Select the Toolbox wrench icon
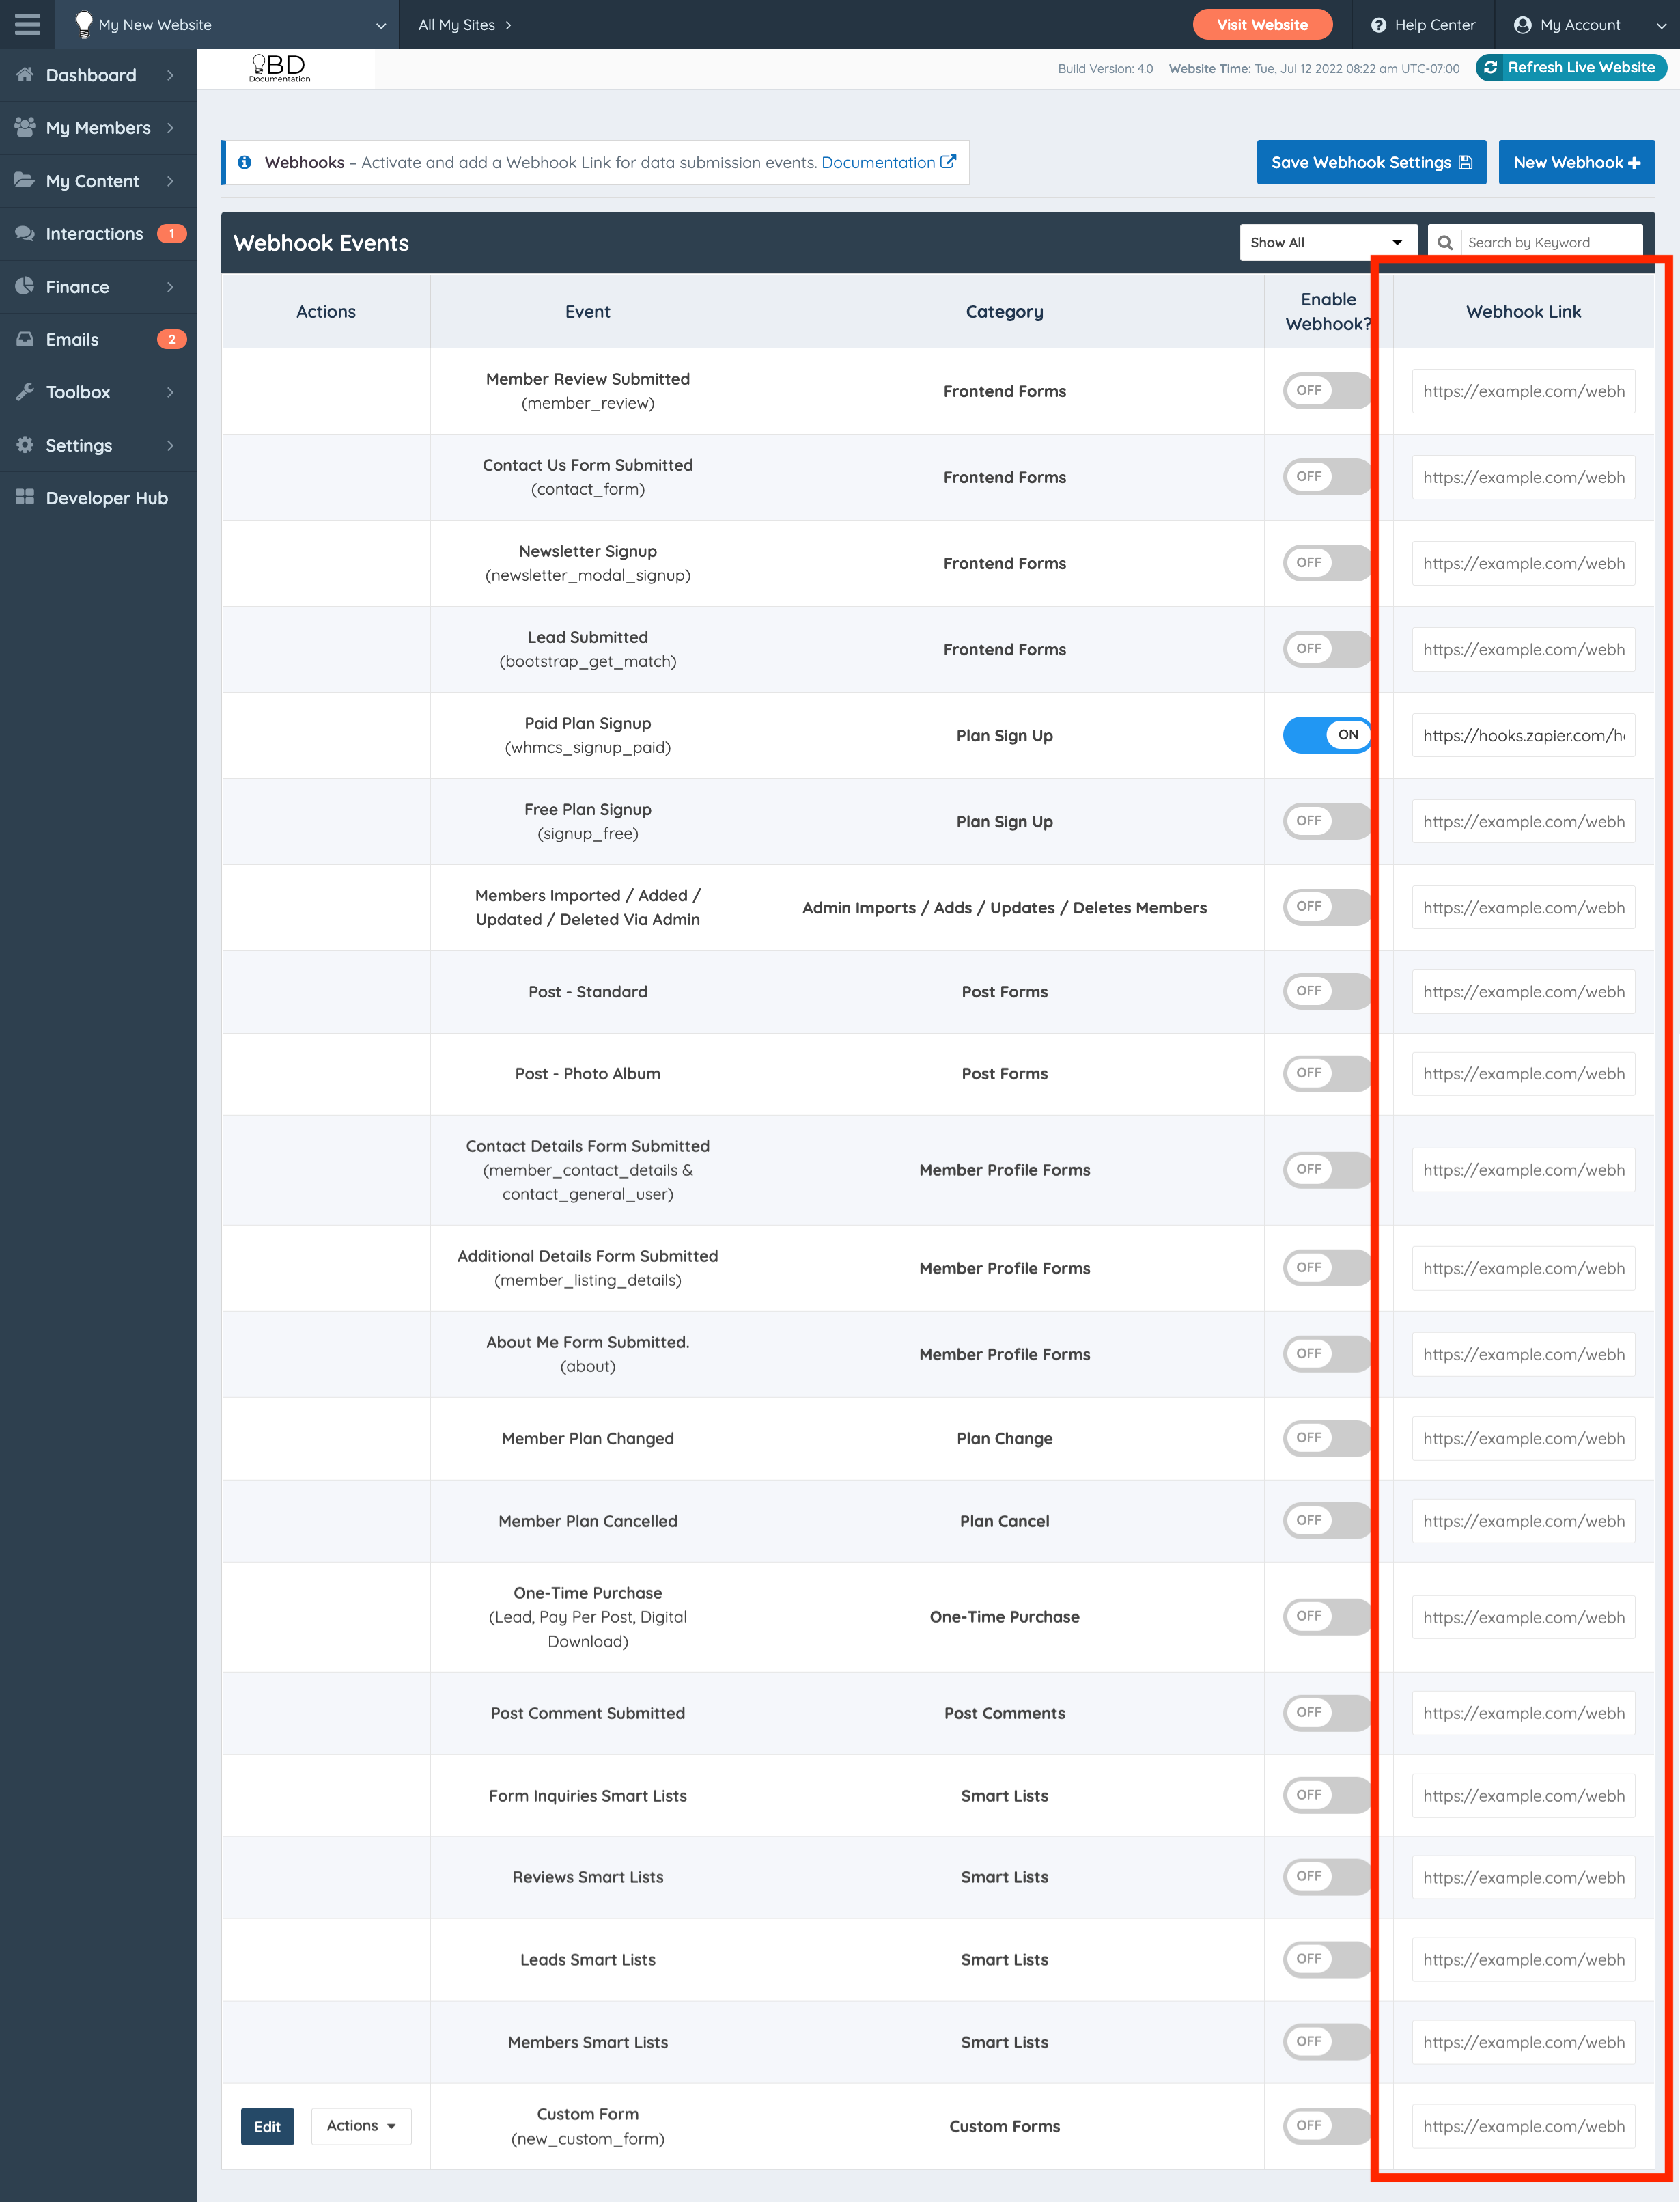This screenshot has height=2202, width=1680. 25,392
